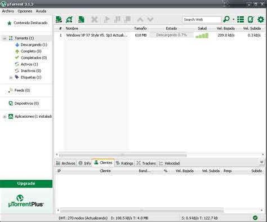Open Preferences via the gear icon
This screenshot has width=267, height=222.
(x=261, y=19)
